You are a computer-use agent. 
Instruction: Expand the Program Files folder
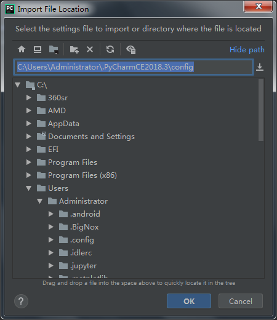pos(29,162)
